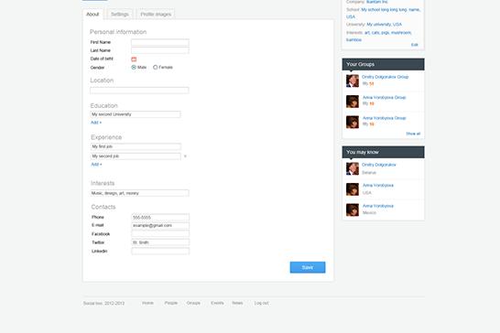Select the Female gender option

pos(156,67)
